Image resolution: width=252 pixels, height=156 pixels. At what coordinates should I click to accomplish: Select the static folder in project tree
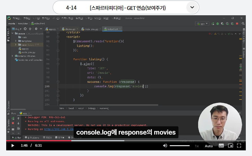pos(23,37)
